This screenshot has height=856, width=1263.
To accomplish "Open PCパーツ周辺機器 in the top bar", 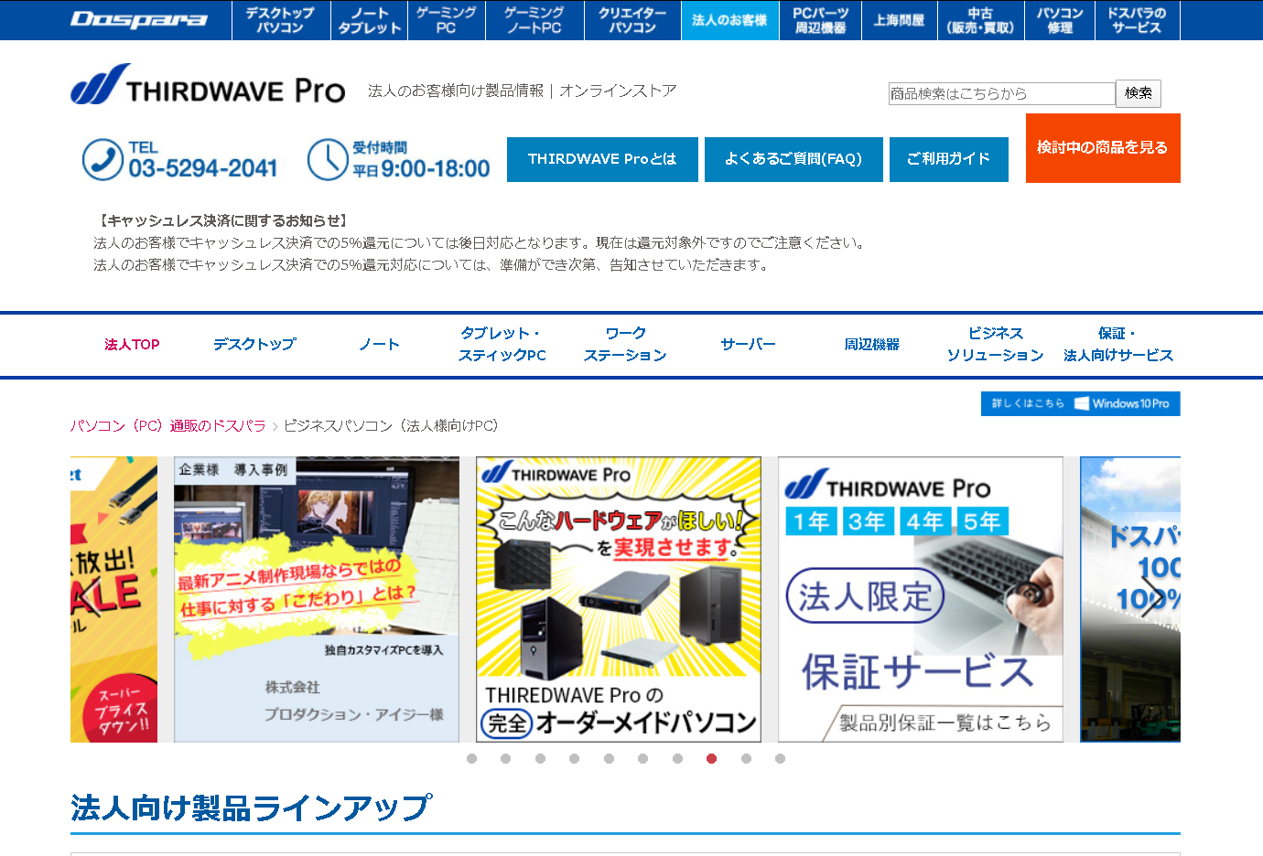I will point(821,20).
